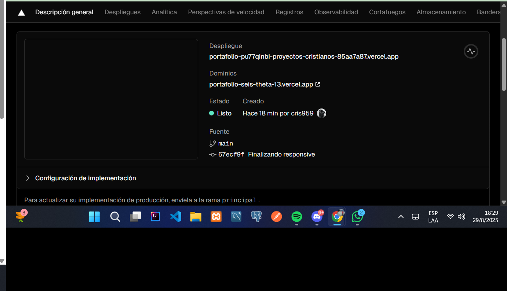Click the text Hace 18 min por cris959
The width and height of the screenshot is (507, 291).
(x=278, y=113)
